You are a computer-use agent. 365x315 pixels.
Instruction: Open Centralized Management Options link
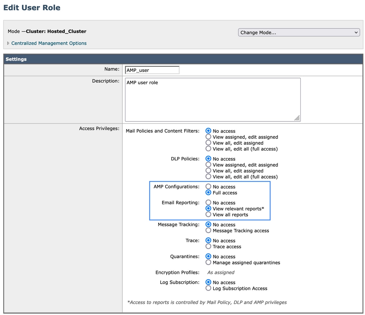[x=49, y=43]
